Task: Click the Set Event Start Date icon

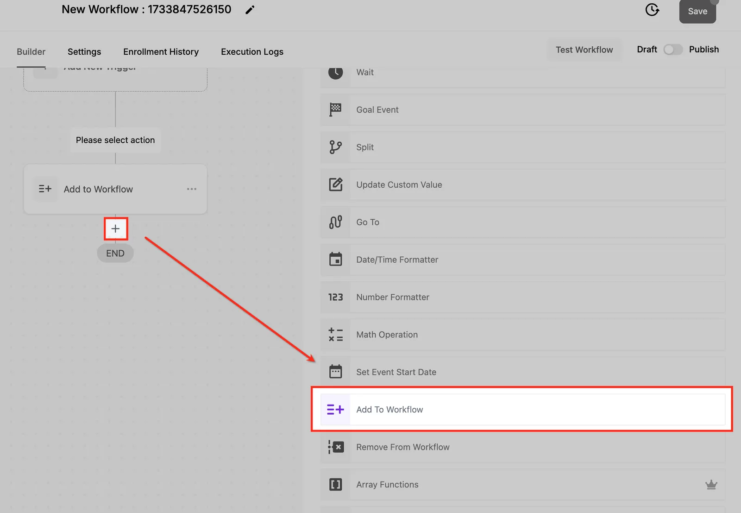Action: [336, 372]
